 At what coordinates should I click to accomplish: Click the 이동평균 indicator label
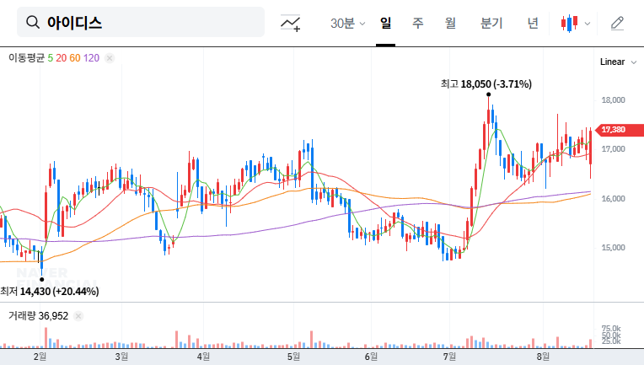(25, 58)
